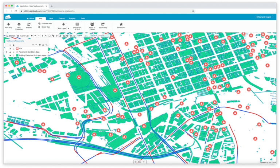Open Share or Publish

(92, 24)
